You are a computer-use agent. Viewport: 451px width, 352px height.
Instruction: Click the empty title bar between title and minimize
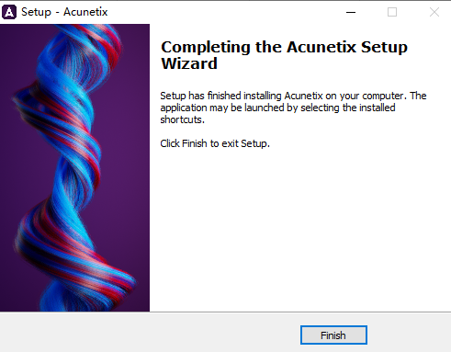point(227,12)
